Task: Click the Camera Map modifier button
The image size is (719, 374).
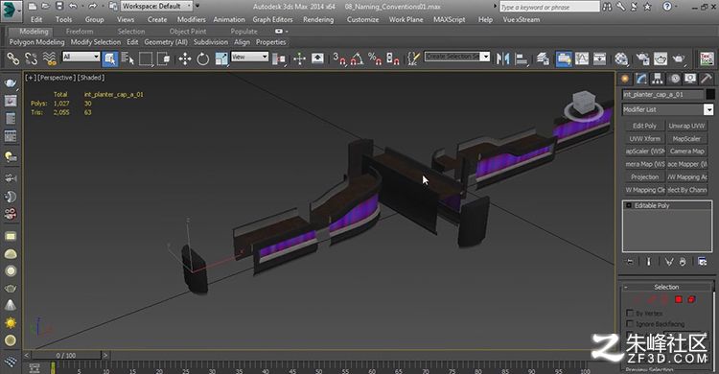Action: point(686,152)
